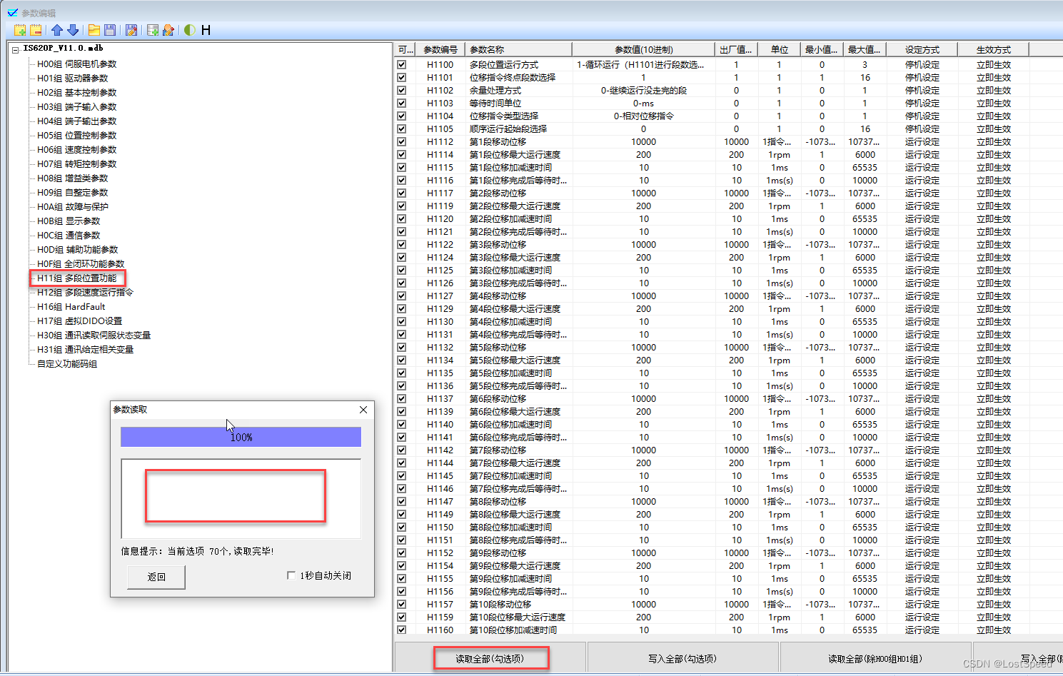Image resolution: width=1063 pixels, height=676 pixels.
Task: Select H11组 多段位置功能 tree item
Action: point(77,278)
